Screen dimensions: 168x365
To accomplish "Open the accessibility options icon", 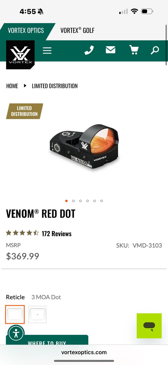I will (16, 334).
